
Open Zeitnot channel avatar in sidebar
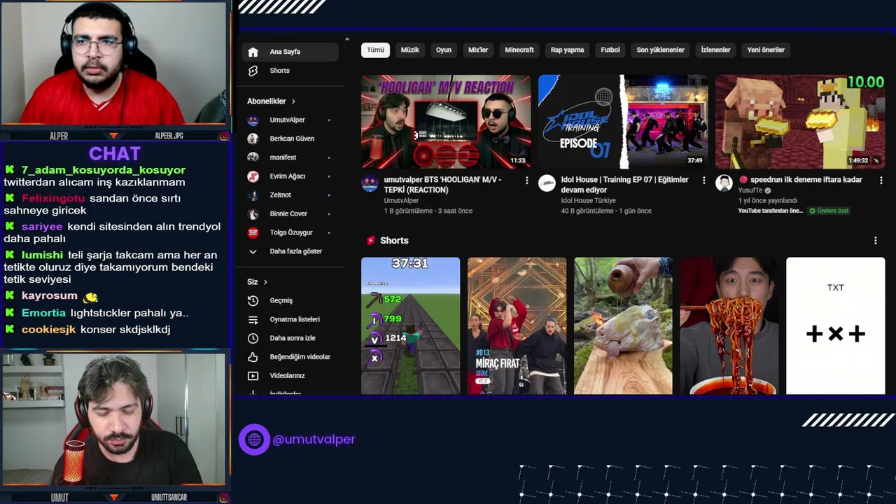(253, 195)
